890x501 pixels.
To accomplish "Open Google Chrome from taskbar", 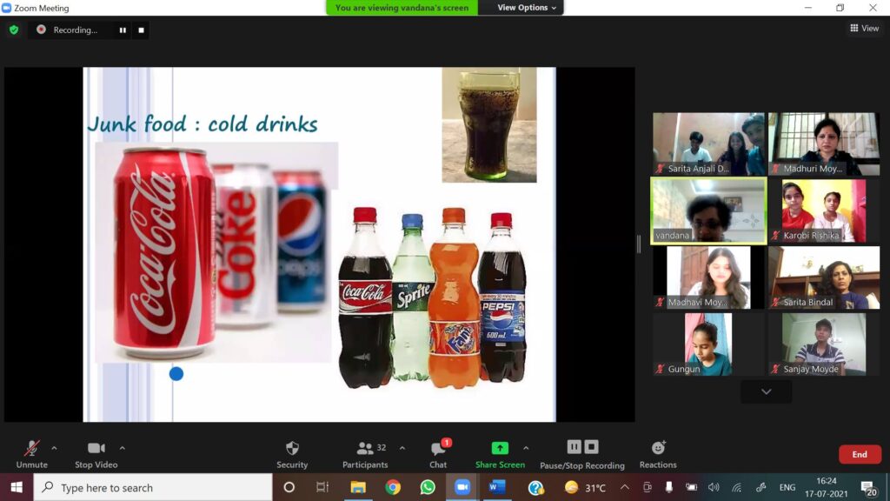I will pos(393,487).
